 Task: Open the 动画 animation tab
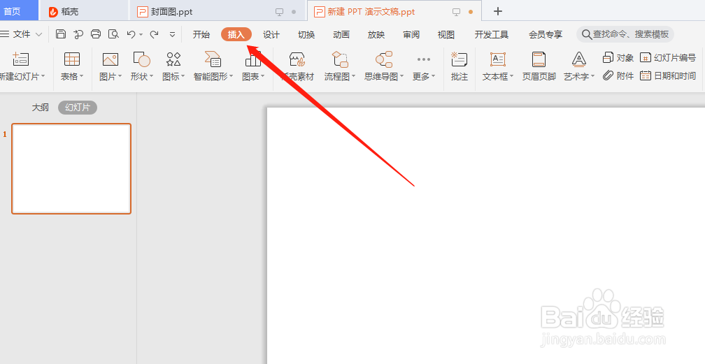click(x=341, y=35)
